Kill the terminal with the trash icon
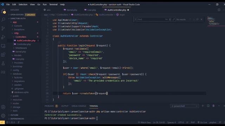 coord(213,106)
